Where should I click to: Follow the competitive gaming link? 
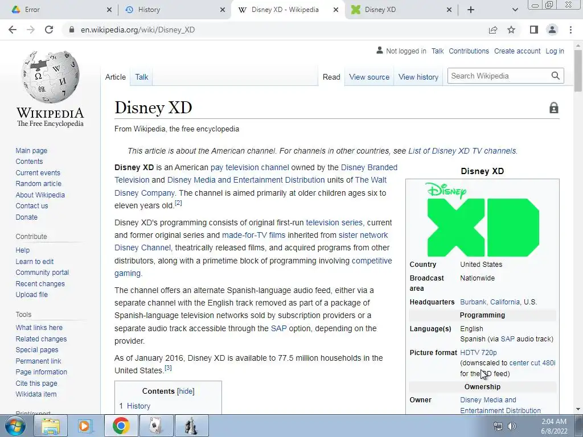pos(253,267)
